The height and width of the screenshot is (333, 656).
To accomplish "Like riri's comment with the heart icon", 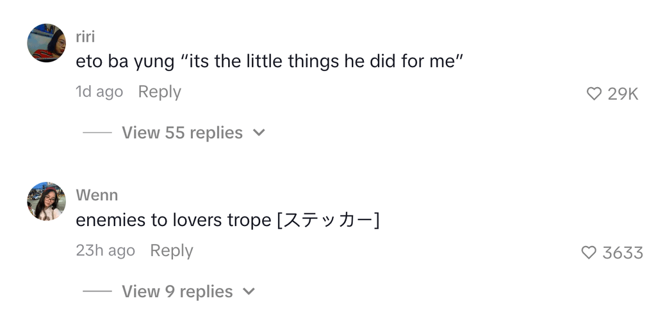I will (594, 94).
